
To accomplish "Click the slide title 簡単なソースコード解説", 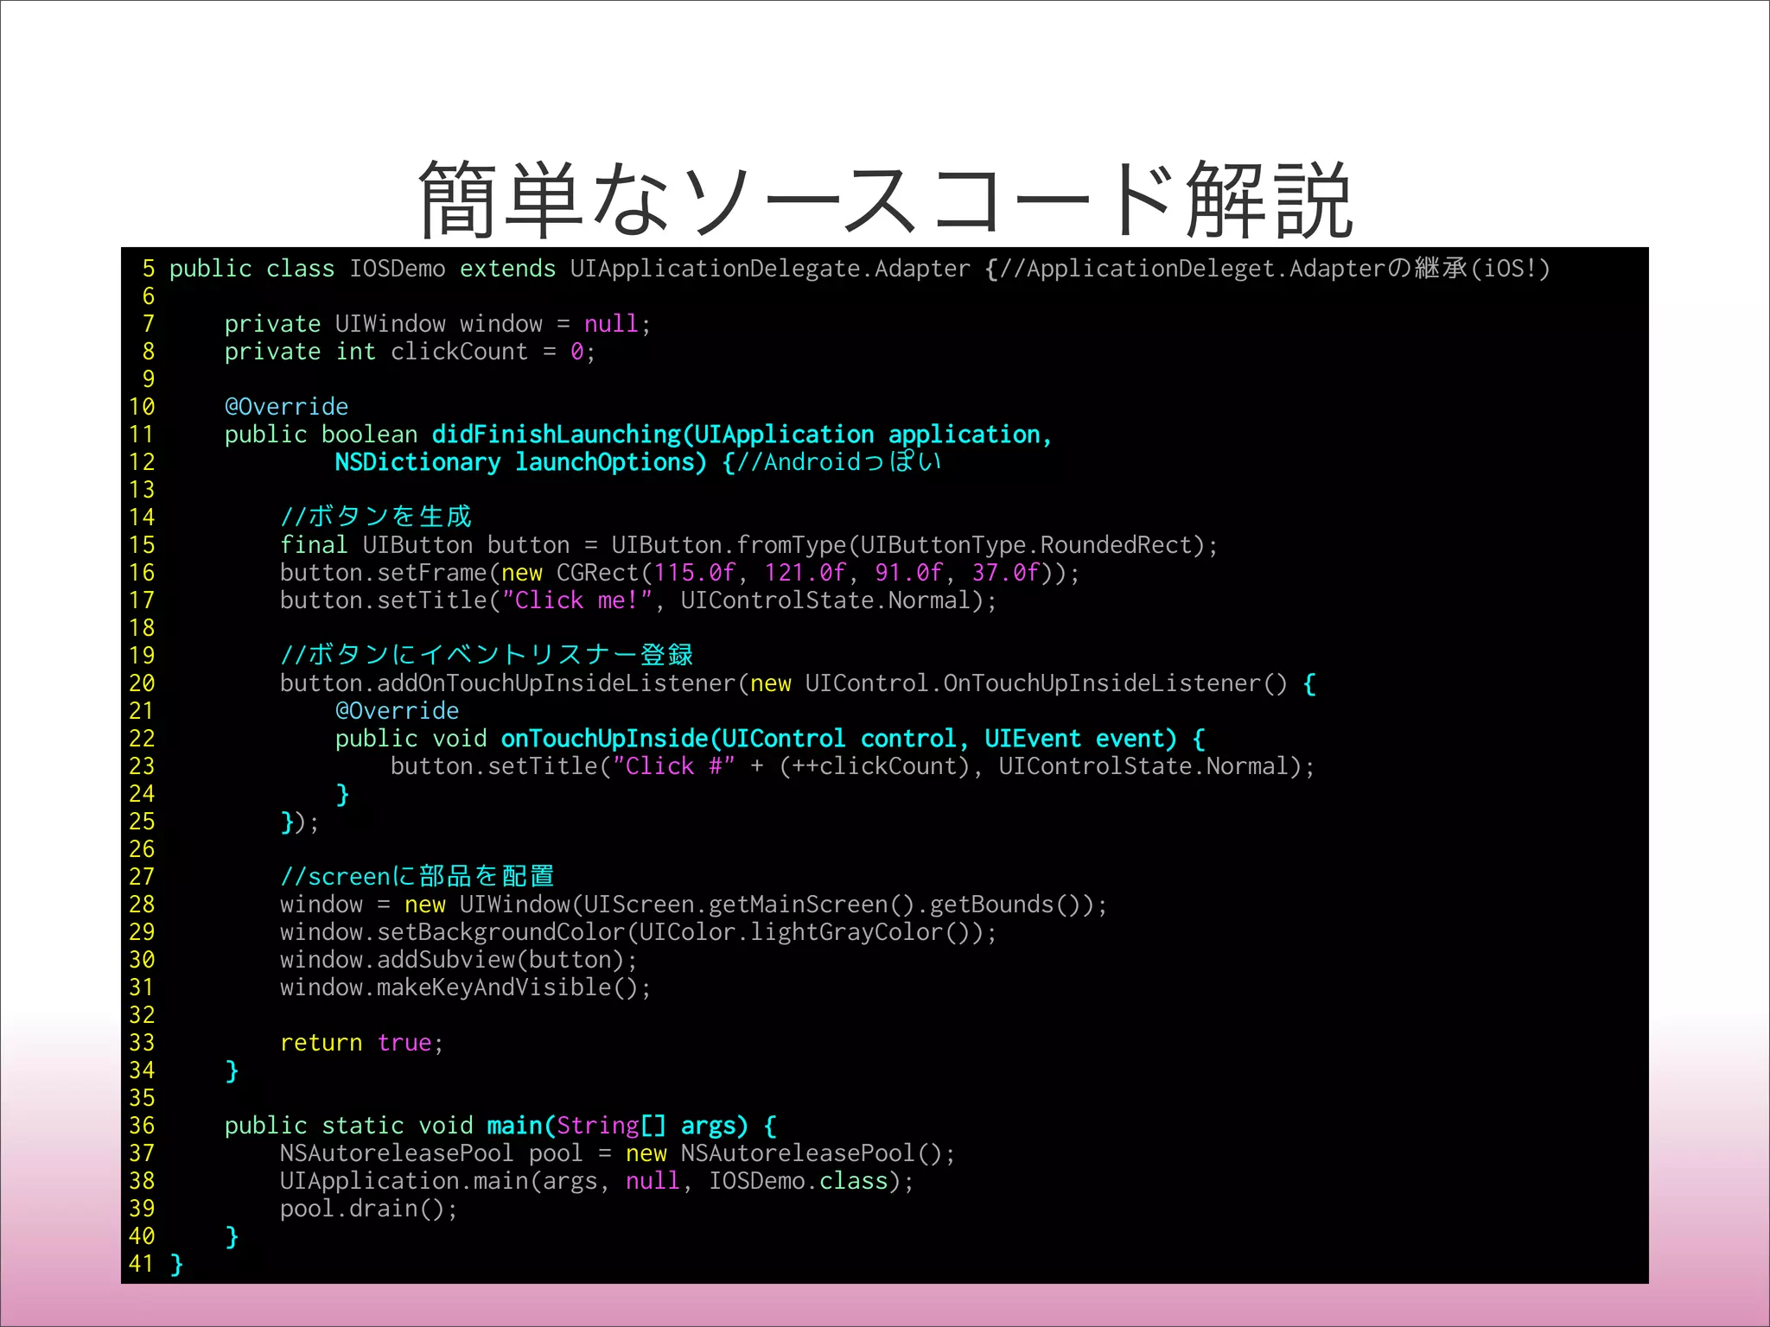I will tap(885, 200).
